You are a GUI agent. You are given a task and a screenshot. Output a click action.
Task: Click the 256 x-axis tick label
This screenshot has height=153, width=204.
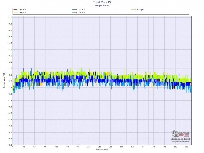[100, 147]
